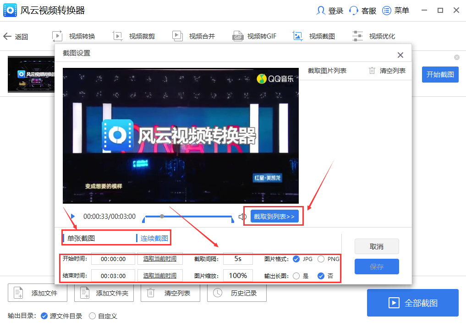Select JPG image format

296,259
